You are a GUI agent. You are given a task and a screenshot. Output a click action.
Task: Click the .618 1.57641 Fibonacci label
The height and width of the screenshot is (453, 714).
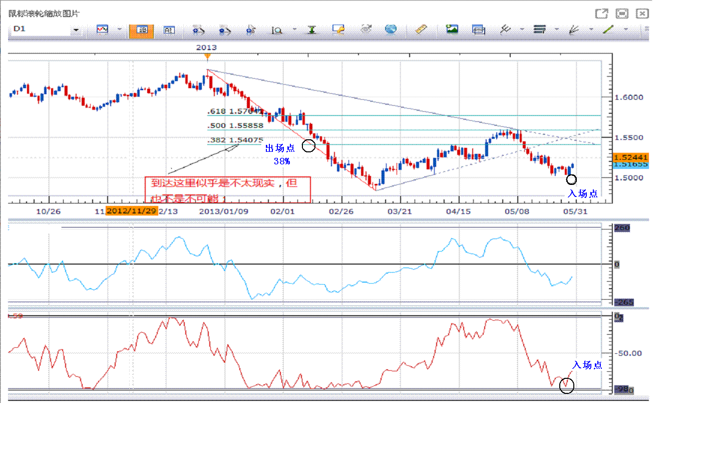[235, 111]
